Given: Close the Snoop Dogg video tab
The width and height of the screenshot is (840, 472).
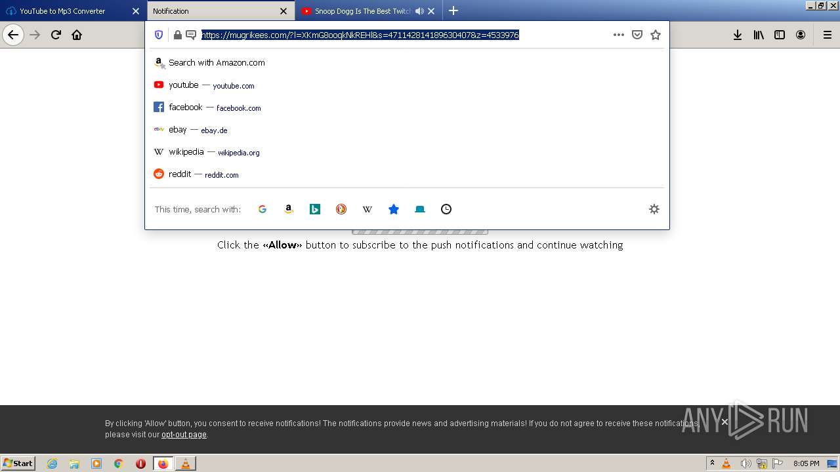Looking at the screenshot, I should pos(431,11).
